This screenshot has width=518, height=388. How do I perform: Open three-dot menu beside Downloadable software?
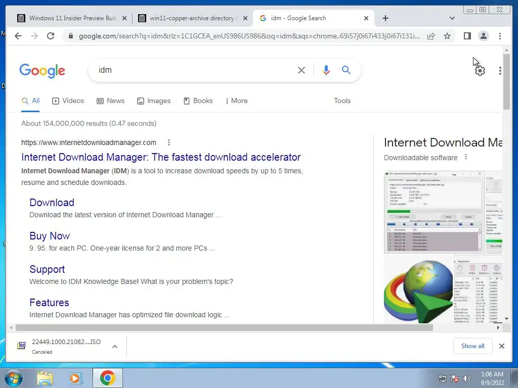[x=466, y=157]
